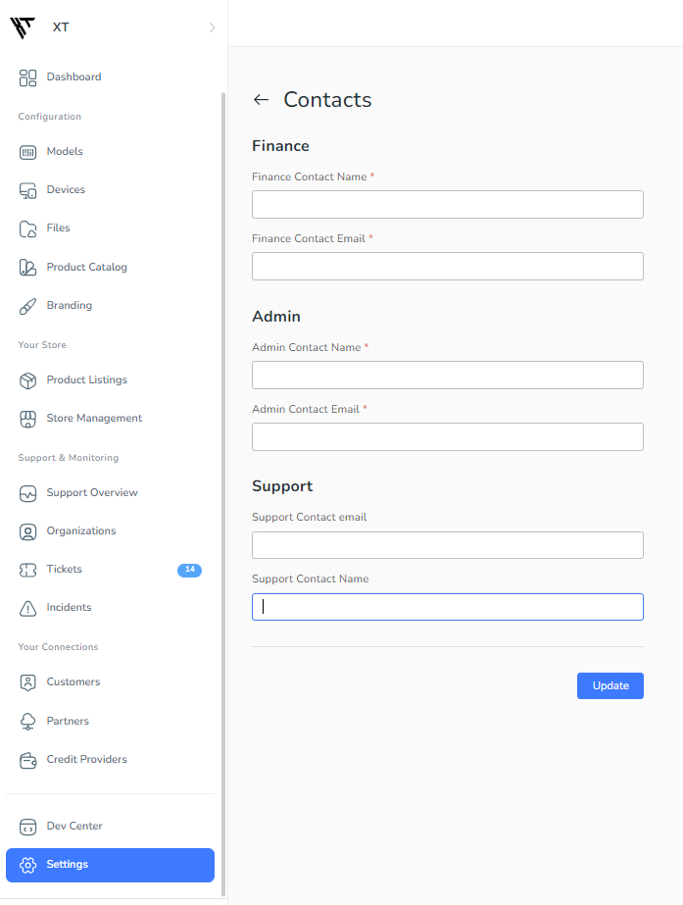Click the Incidents warning triangle icon
Image resolution: width=683 pixels, height=905 pixels.
pyautogui.click(x=27, y=608)
